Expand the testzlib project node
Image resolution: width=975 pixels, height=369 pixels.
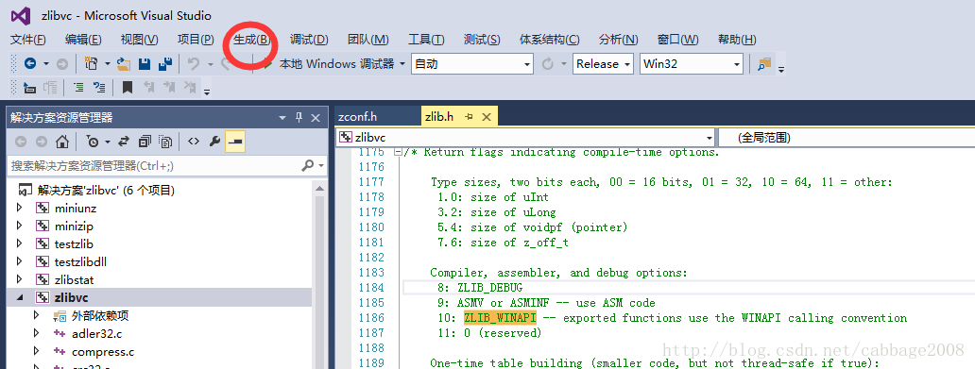pos(19,243)
